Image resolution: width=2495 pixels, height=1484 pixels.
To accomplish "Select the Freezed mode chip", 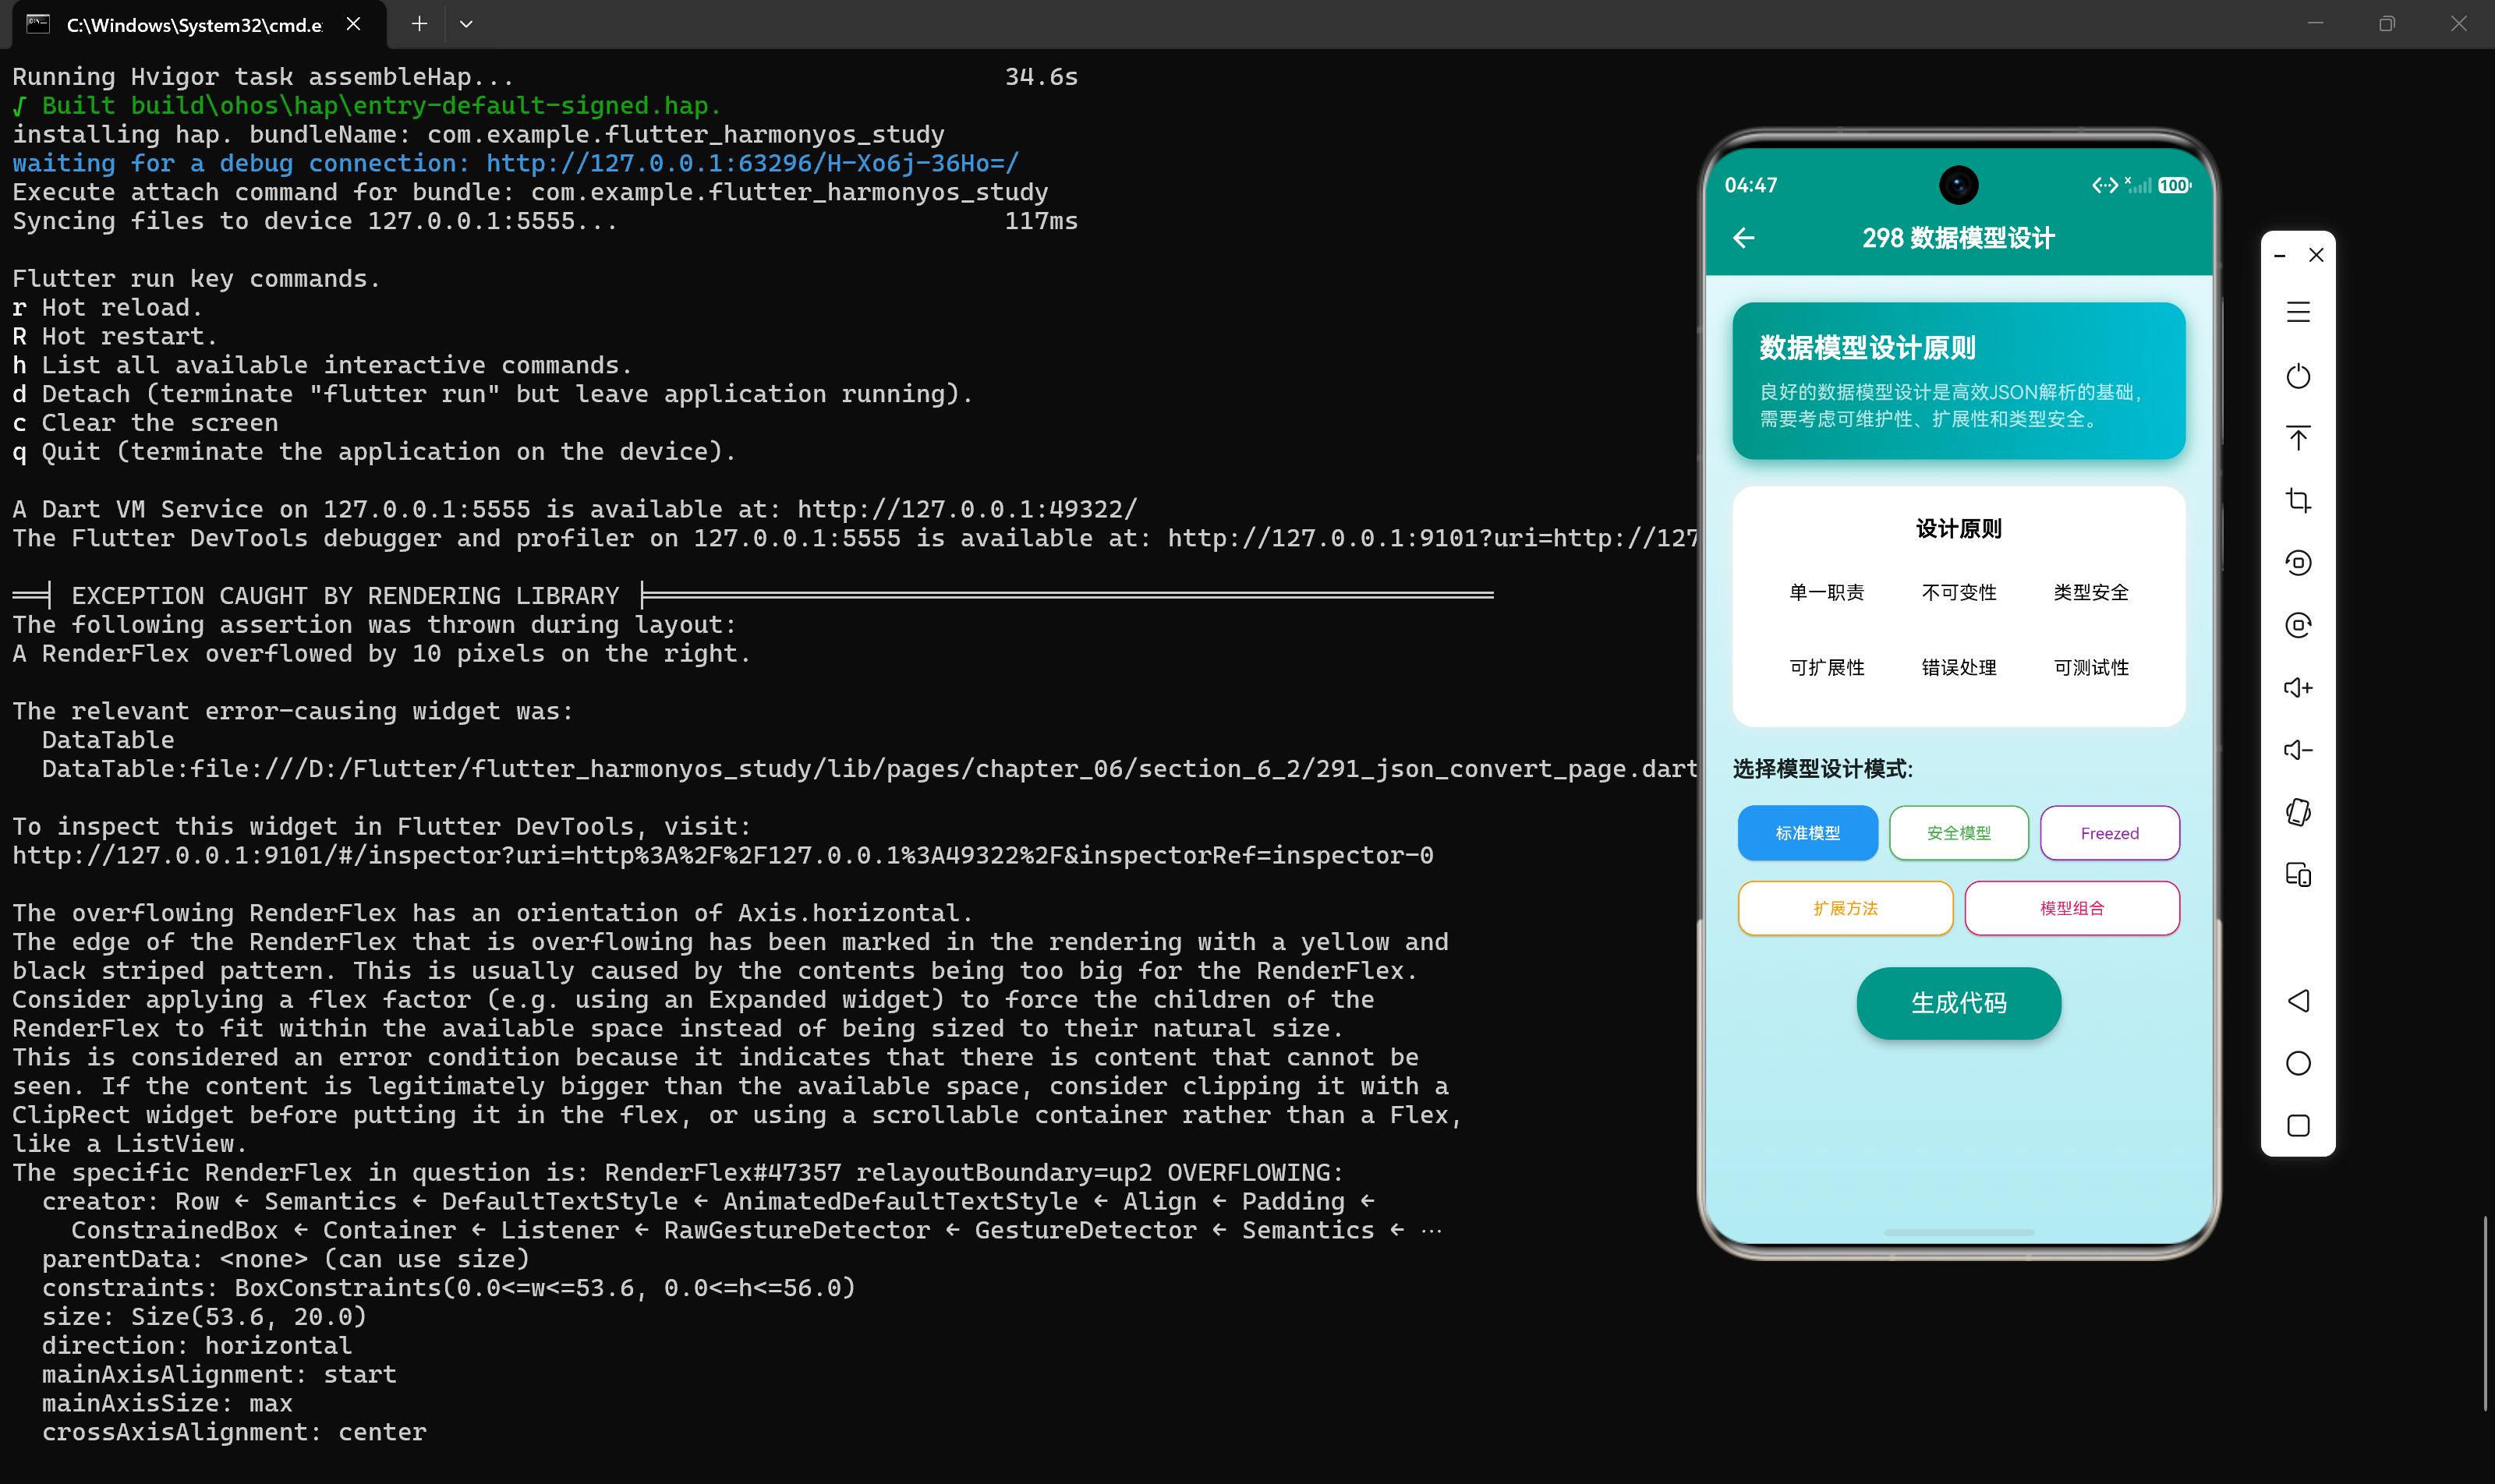I will pos(2110,833).
